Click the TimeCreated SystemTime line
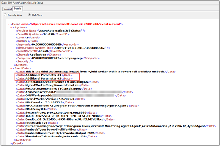 [x=63, y=48]
